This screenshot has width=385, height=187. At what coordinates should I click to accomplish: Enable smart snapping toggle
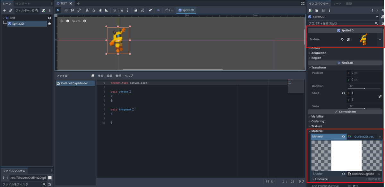click(x=115, y=10)
